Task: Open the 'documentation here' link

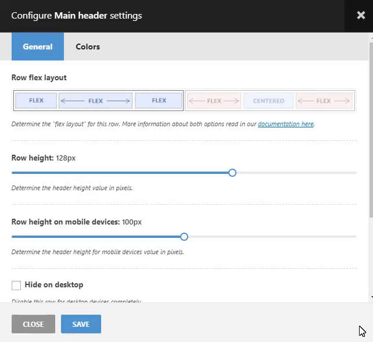Action: tap(285, 124)
